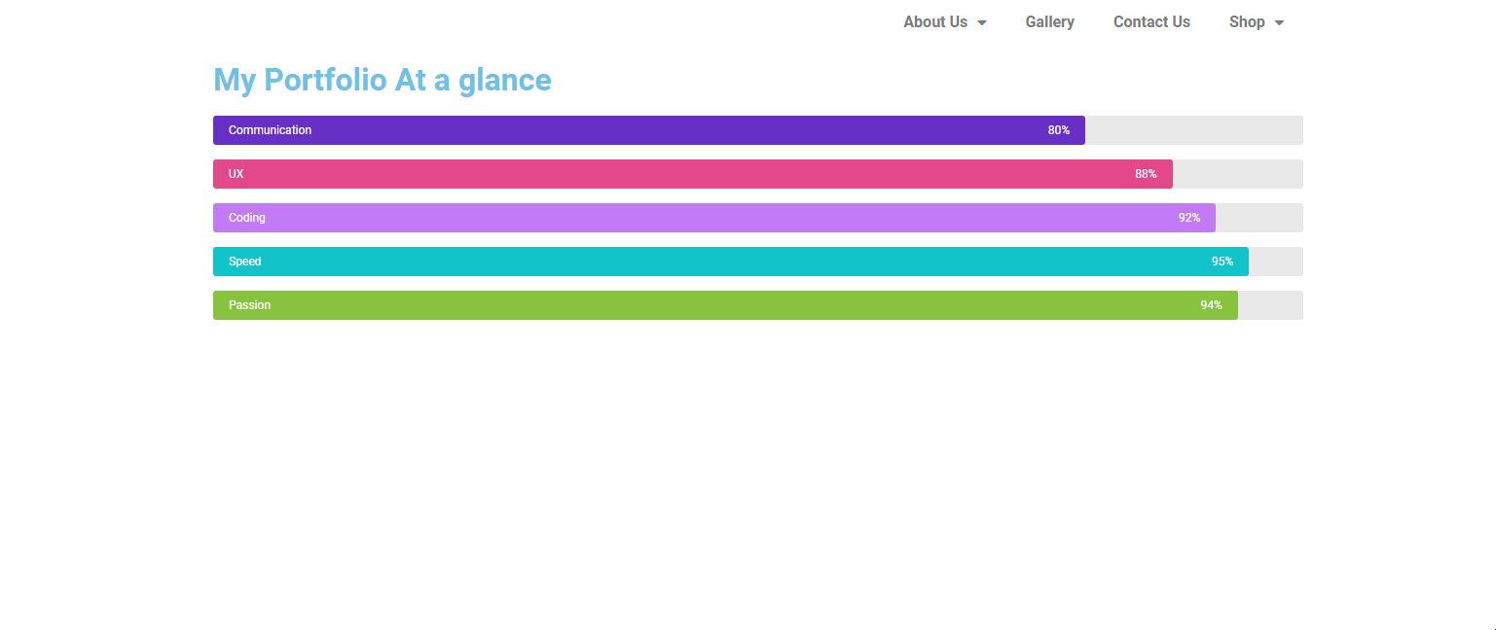Screen dimensions: 1496x630
Task: Select the lilac Coding progress bar
Action: coord(714,218)
